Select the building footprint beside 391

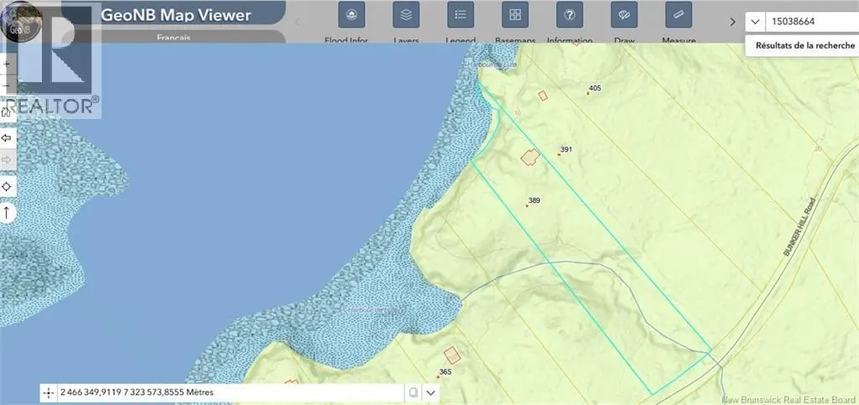pos(530,158)
